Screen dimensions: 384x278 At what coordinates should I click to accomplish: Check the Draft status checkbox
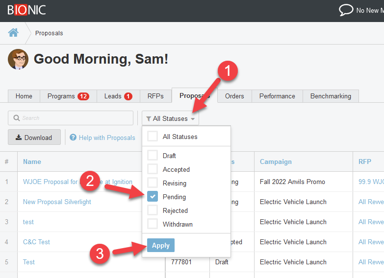click(153, 156)
